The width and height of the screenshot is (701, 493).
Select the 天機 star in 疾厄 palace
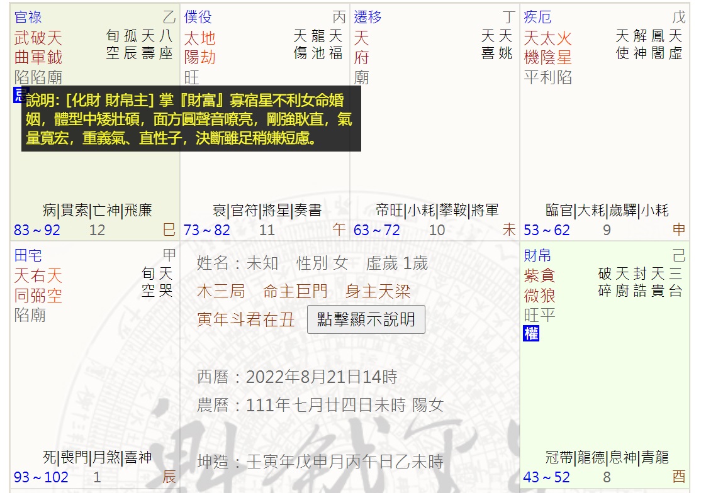click(x=532, y=47)
